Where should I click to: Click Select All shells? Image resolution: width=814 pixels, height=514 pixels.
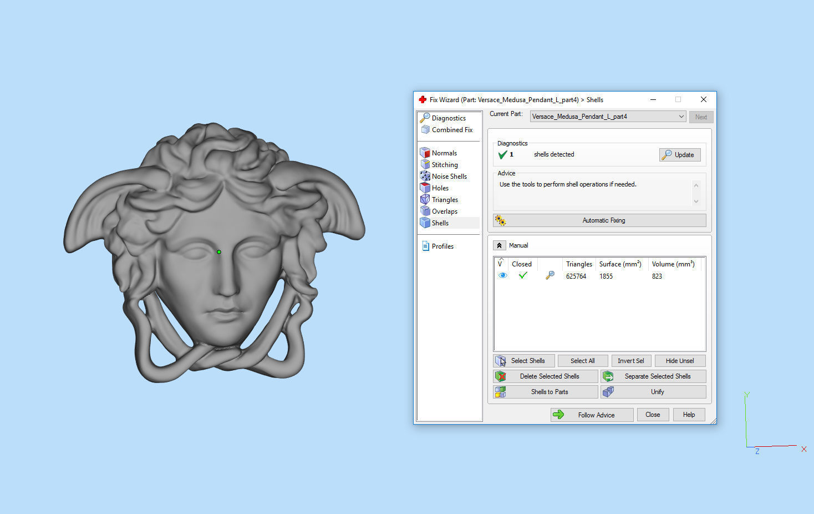(x=583, y=361)
